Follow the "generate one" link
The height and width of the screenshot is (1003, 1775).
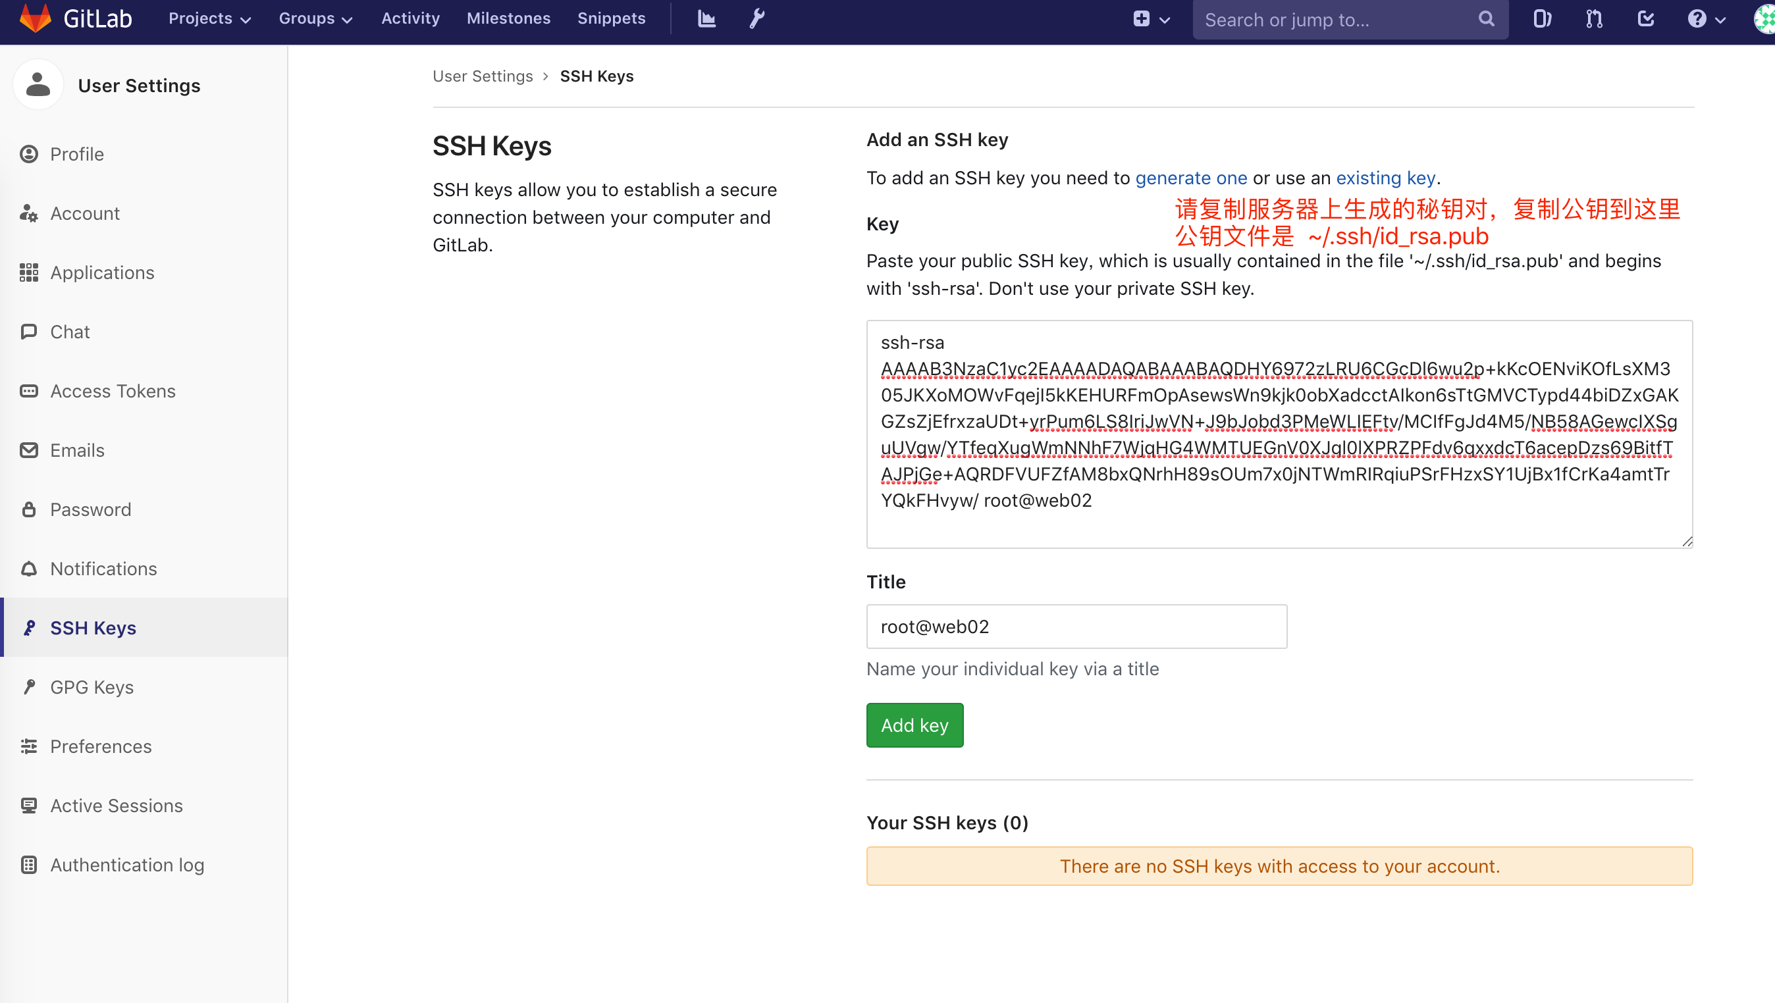[x=1190, y=178]
